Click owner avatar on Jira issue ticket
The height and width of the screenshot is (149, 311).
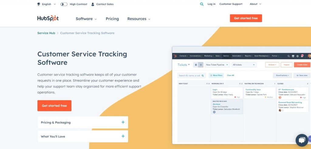click(214, 112)
